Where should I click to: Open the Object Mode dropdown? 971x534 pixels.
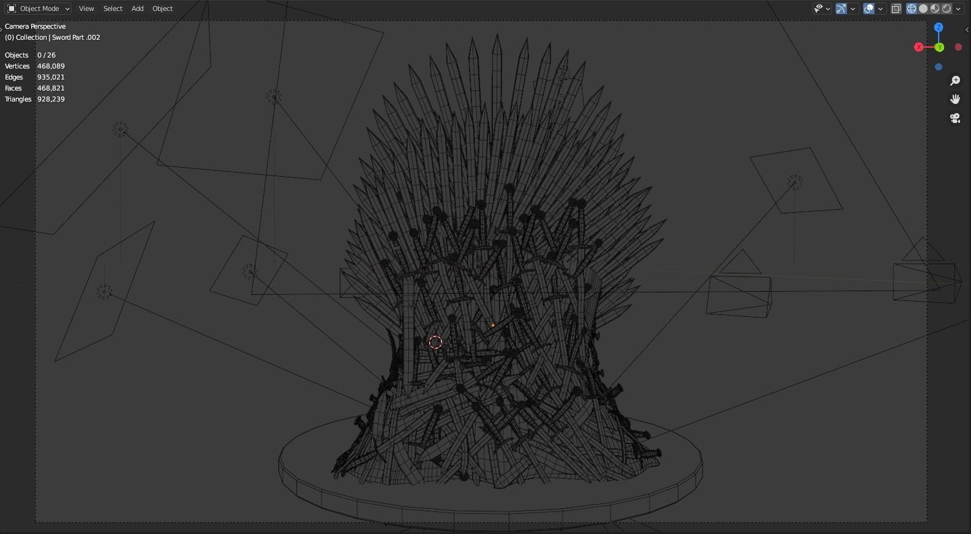38,9
